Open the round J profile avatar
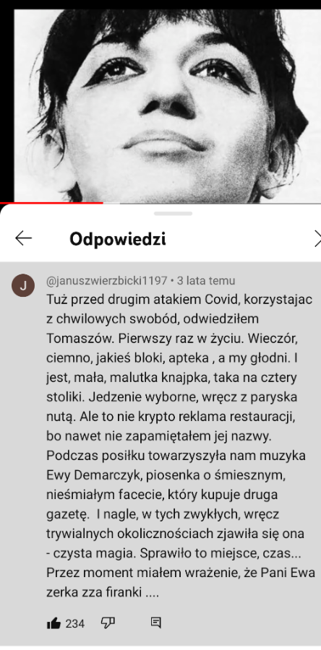This screenshot has width=321, height=650. (x=23, y=285)
